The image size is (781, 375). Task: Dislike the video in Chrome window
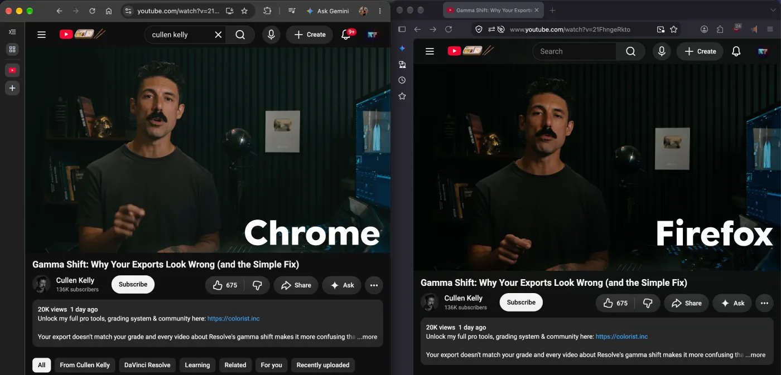click(257, 285)
